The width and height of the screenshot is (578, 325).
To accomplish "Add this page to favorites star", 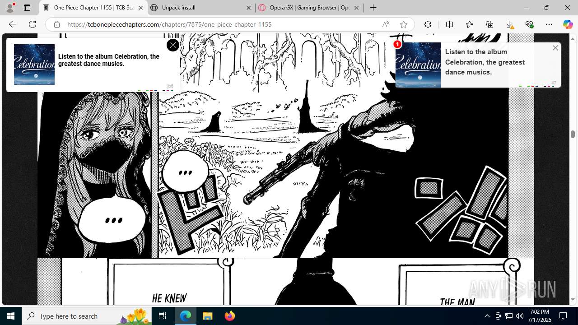I will coord(404,24).
